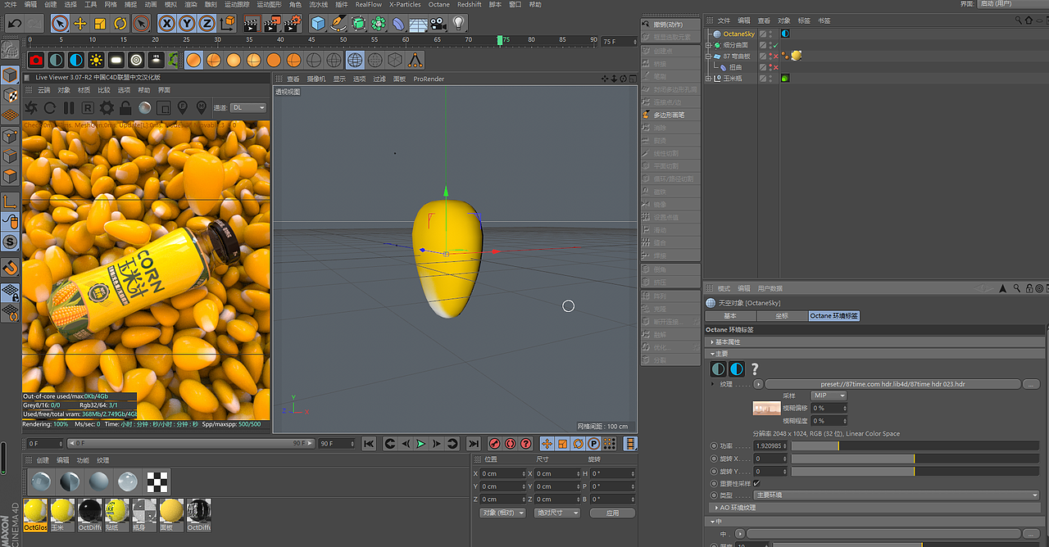Open the DL channel dropdown
The image size is (1049, 547).
point(248,107)
